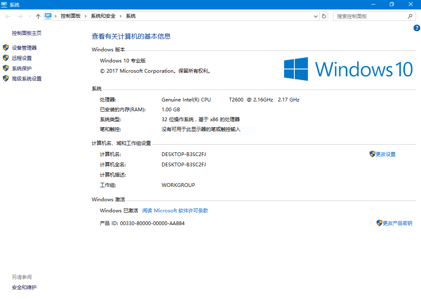This screenshot has width=421, height=299.
Task: Click the shield icon beside 设备管理器
Action: point(6,48)
